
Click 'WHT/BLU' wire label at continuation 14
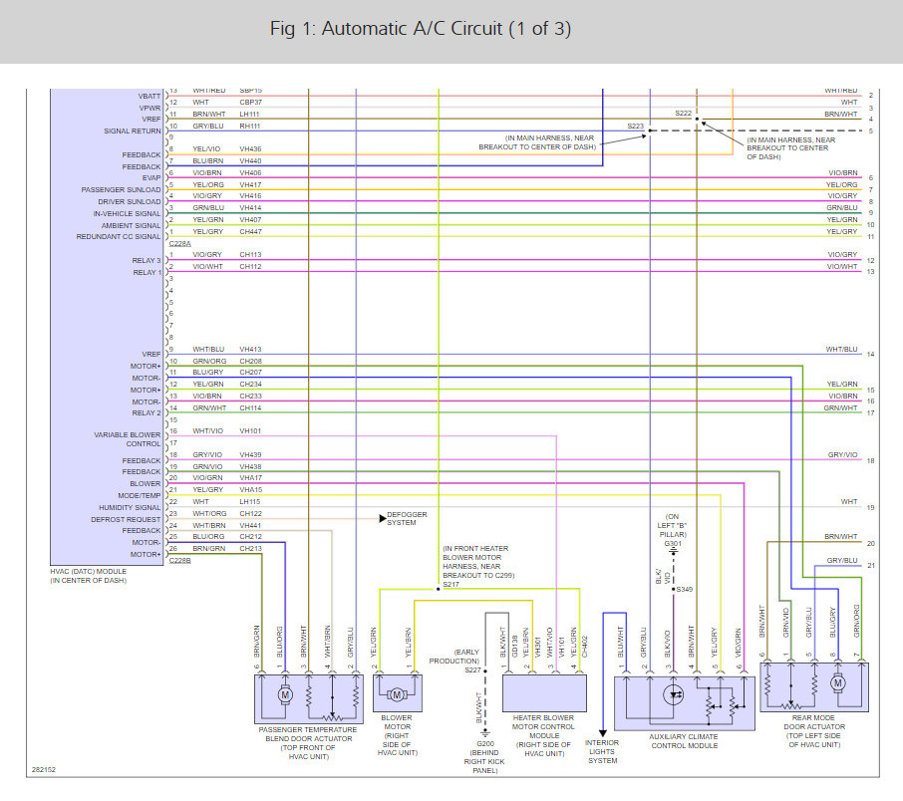841,350
